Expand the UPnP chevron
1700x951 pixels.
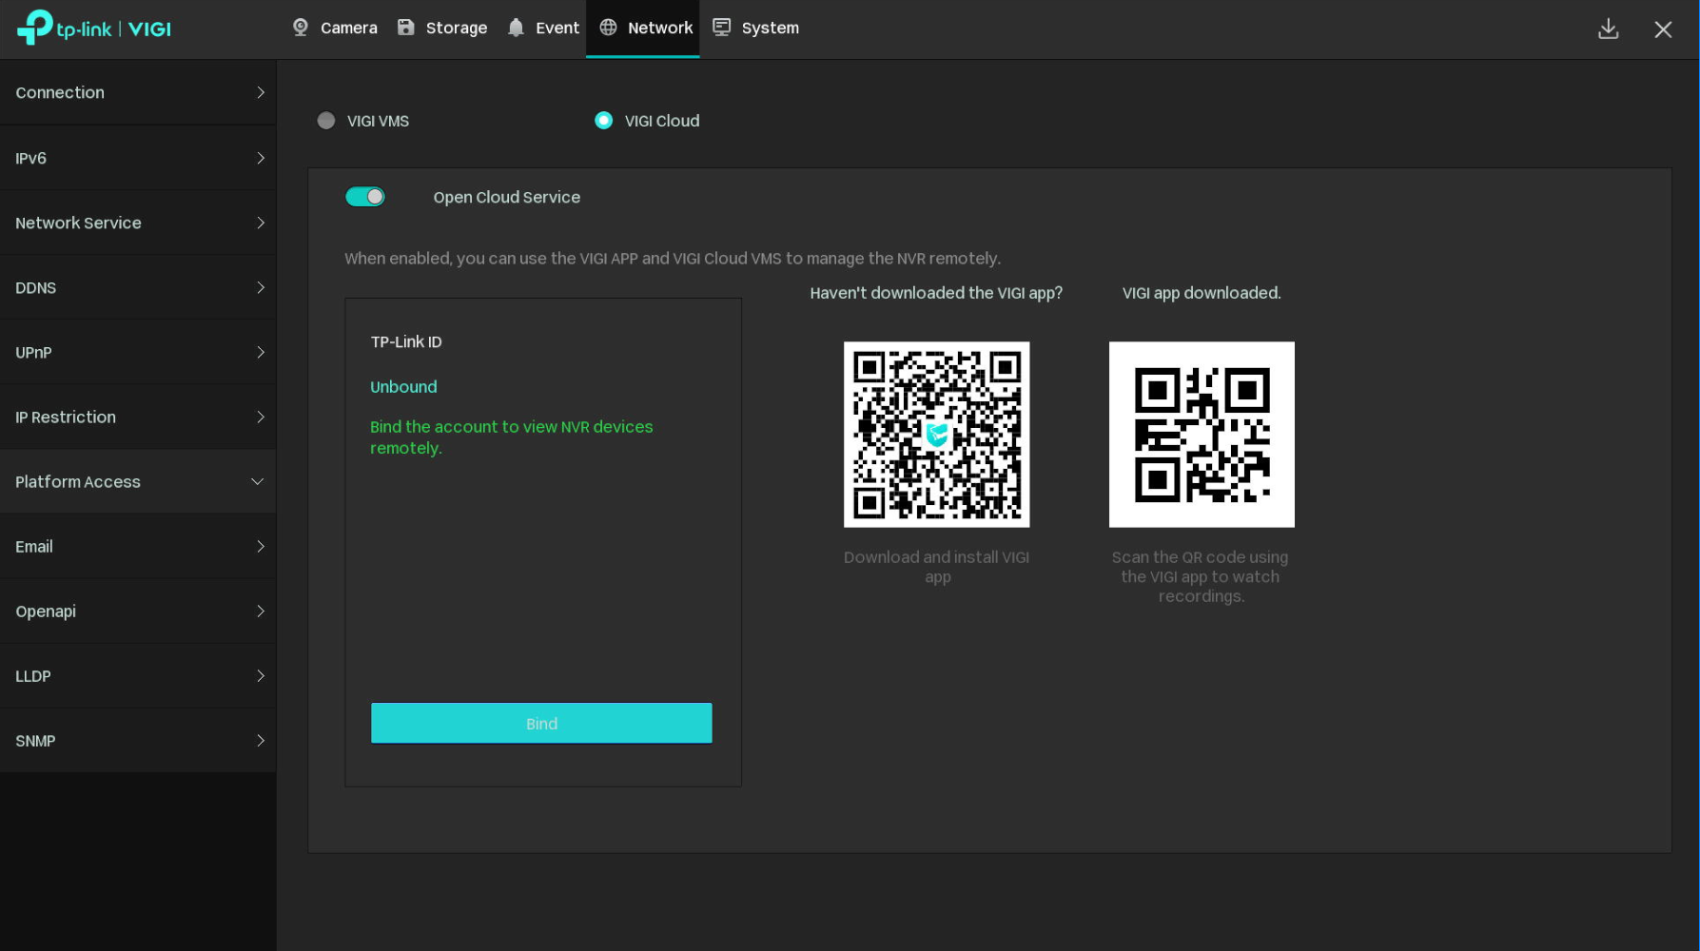pos(261,352)
